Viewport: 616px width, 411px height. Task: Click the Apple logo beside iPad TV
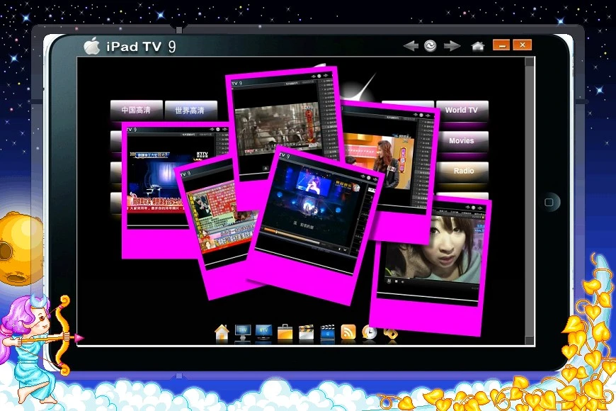click(92, 46)
